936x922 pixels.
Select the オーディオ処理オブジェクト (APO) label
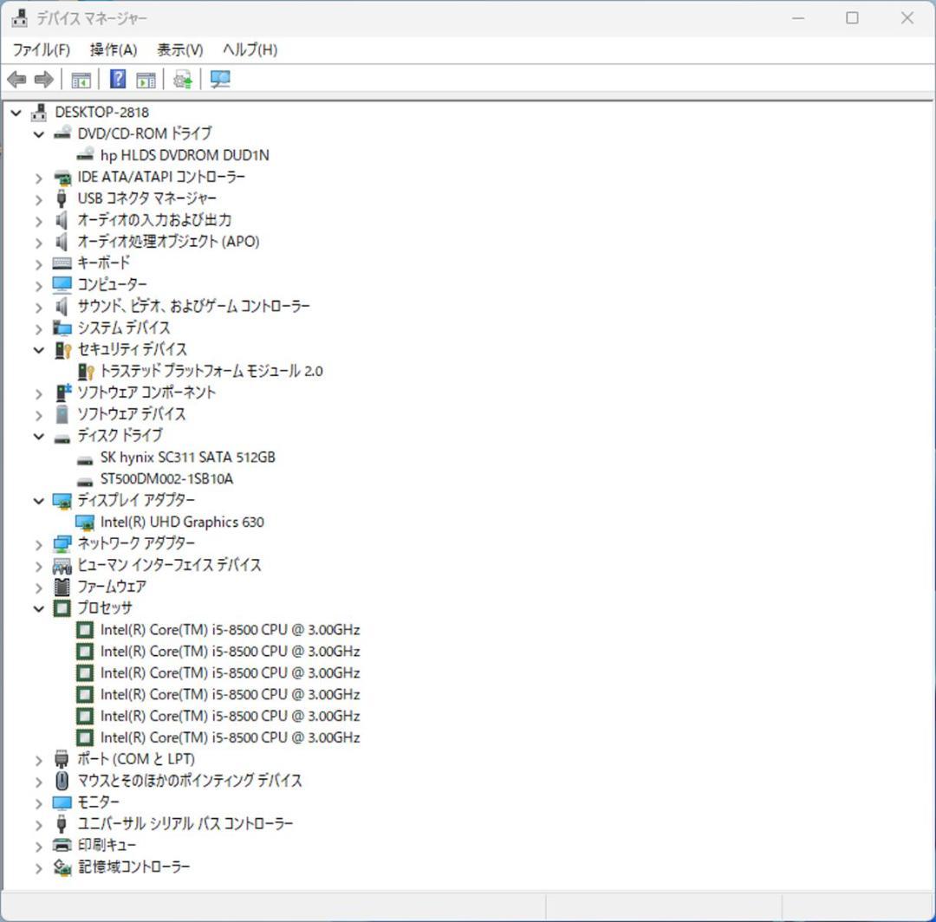pos(168,242)
